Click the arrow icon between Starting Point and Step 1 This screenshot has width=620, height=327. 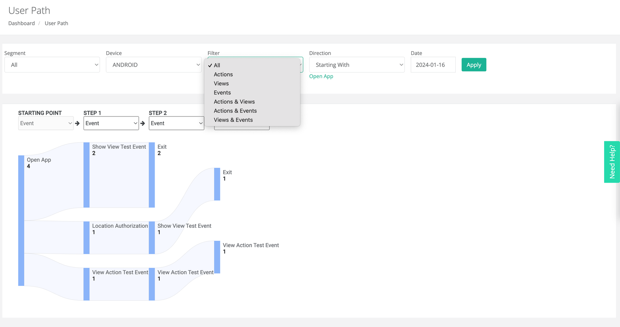[77, 123]
